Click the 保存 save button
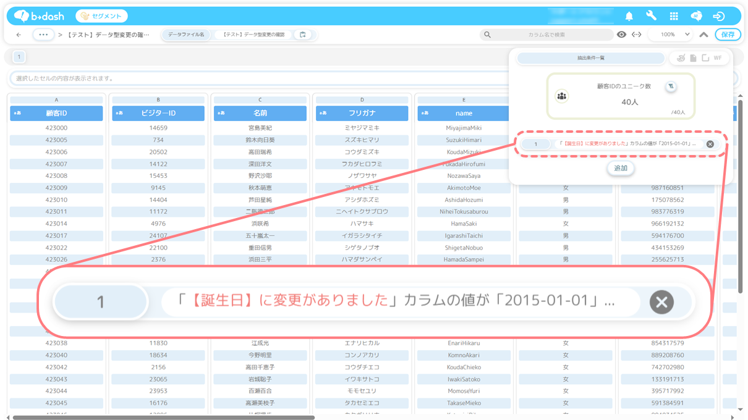Screen dimensions: 748x420 [x=728, y=35]
